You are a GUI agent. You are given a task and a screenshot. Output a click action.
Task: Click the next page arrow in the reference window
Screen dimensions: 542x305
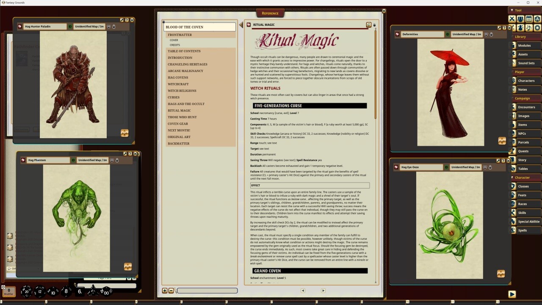click(323, 291)
